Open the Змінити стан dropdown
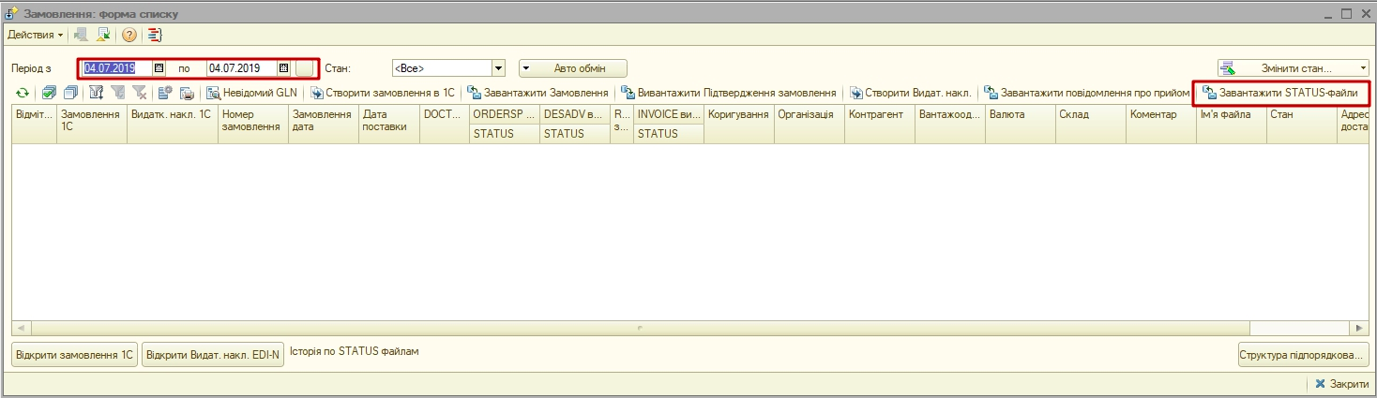The width and height of the screenshot is (1377, 398). 1294,68
